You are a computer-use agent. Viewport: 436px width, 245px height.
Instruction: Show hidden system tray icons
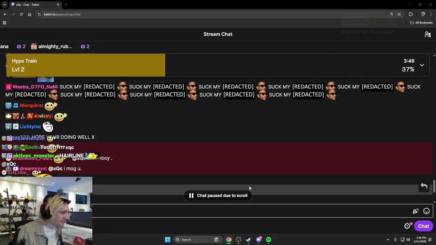pos(388,240)
